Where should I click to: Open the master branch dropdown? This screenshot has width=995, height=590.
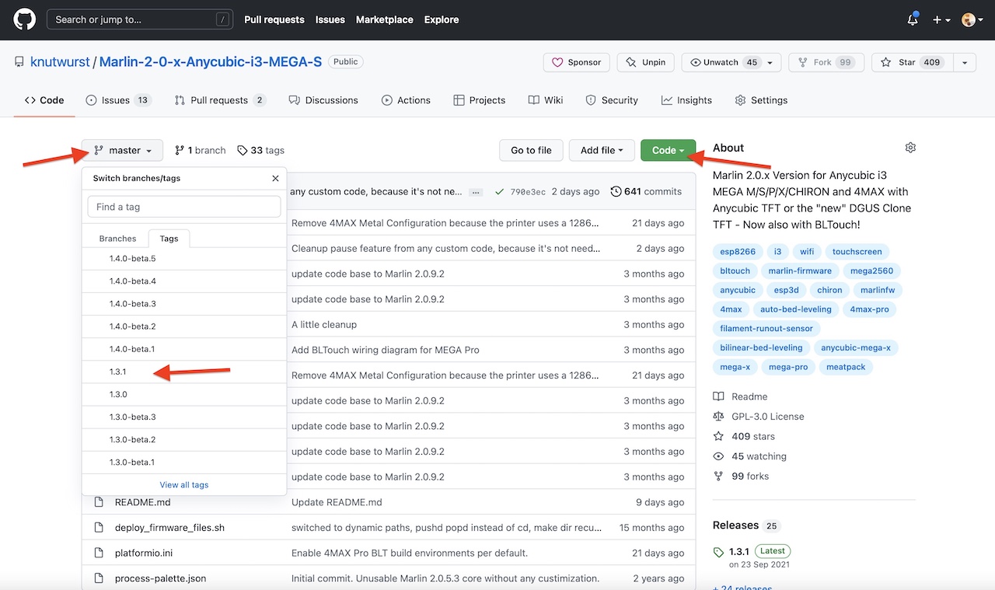(123, 150)
